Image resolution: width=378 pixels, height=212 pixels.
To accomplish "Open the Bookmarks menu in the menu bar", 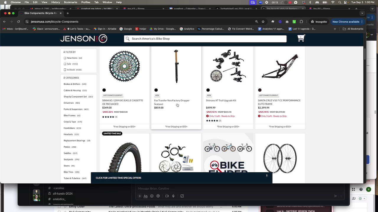I will tap(71, 2).
